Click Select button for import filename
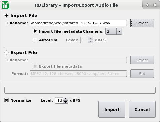This screenshot has height=122, width=160. (x=142, y=23)
